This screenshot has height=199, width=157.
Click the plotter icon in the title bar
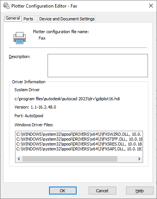click(x=6, y=6)
